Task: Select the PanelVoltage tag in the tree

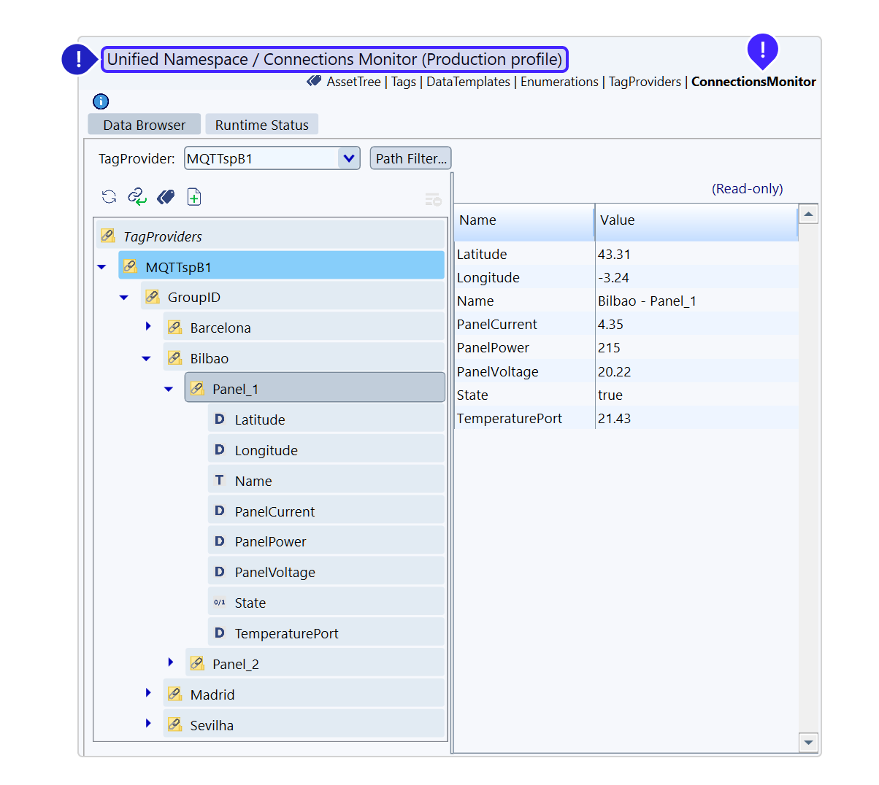Action: 275,573
